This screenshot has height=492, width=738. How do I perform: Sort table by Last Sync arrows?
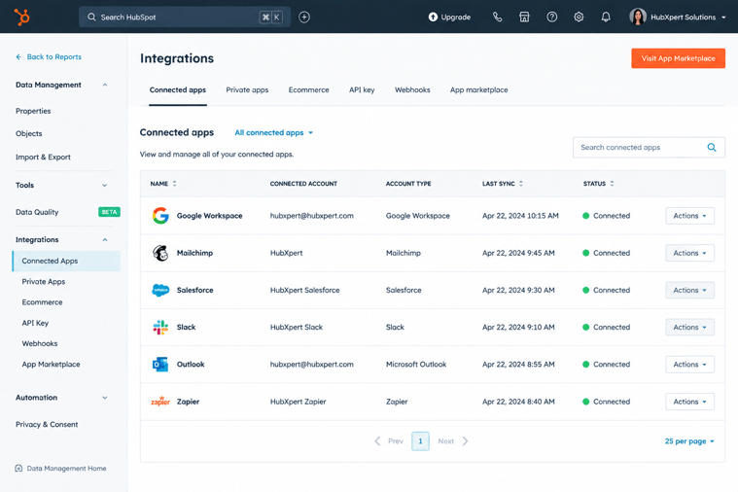point(521,184)
